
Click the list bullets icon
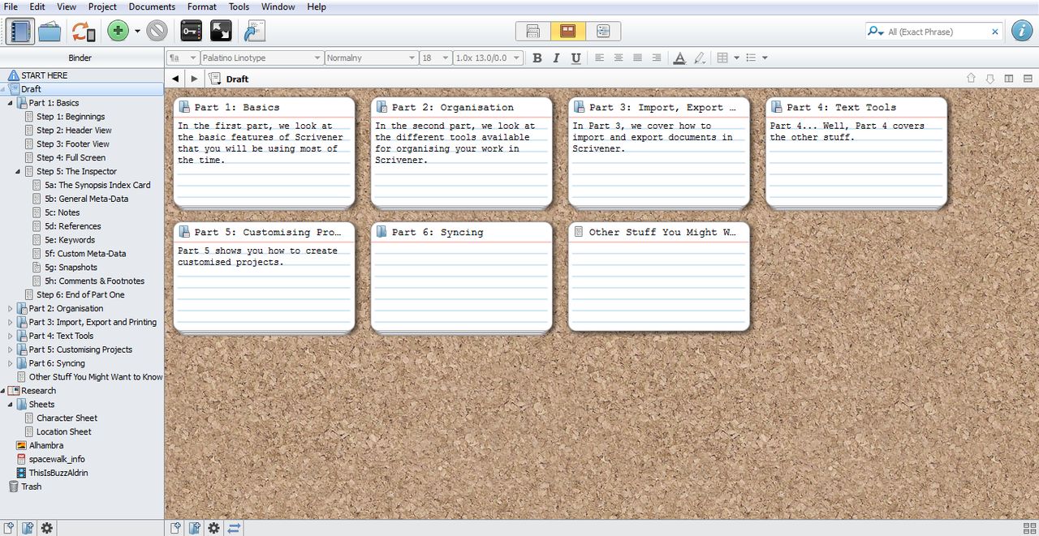tap(751, 58)
